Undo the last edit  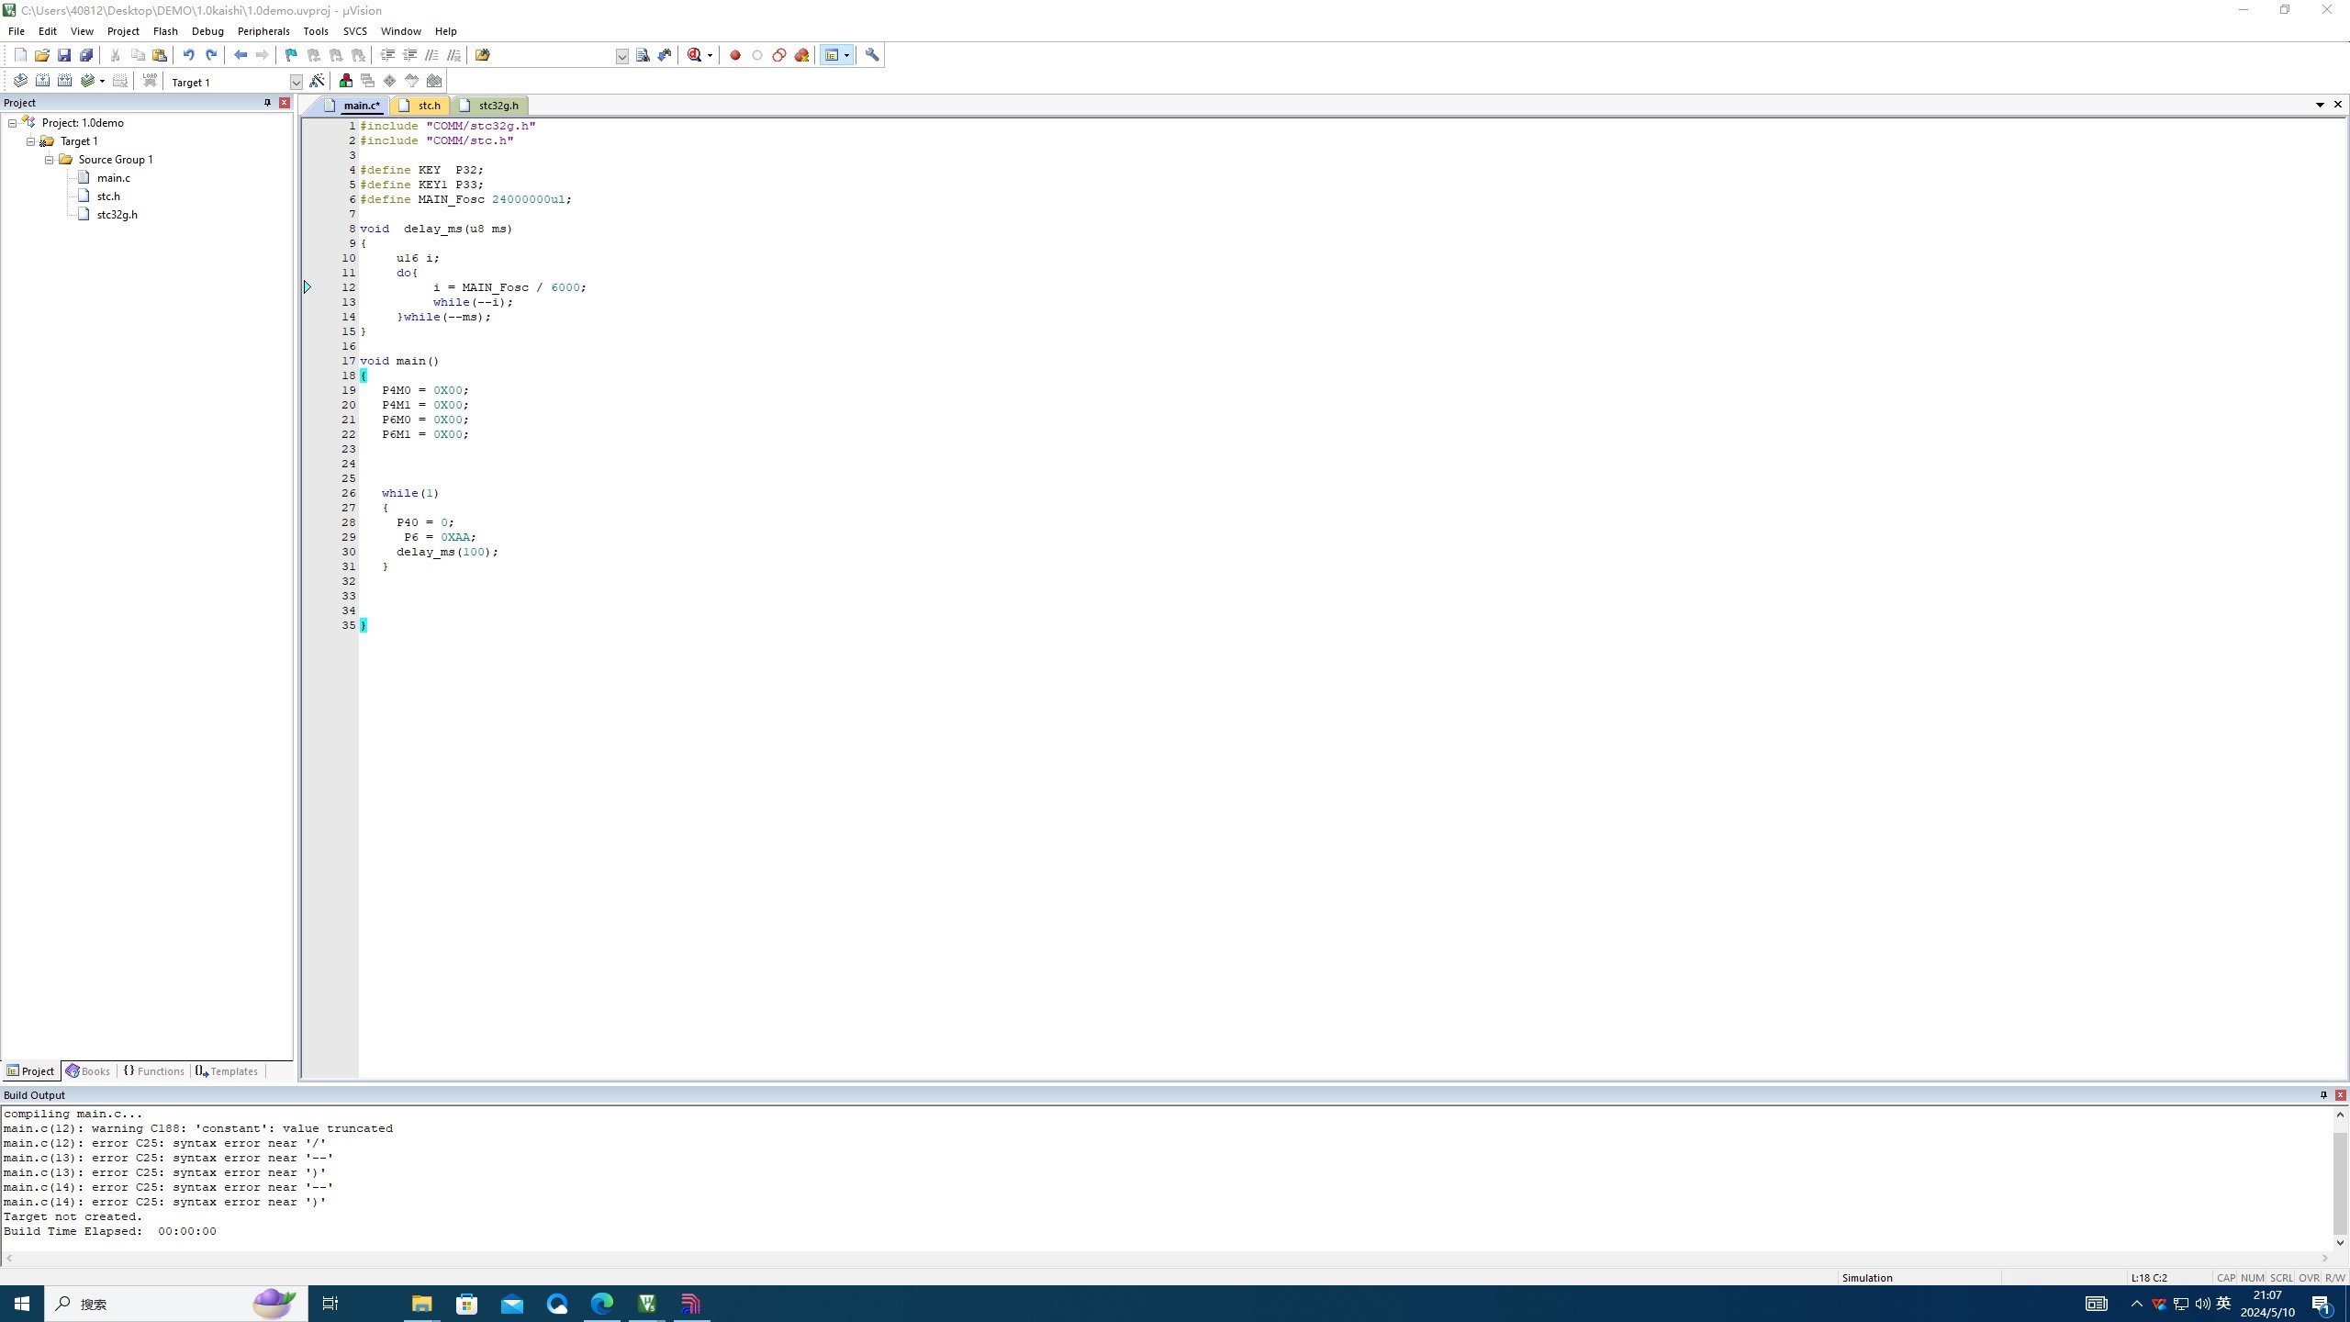pyautogui.click(x=189, y=55)
